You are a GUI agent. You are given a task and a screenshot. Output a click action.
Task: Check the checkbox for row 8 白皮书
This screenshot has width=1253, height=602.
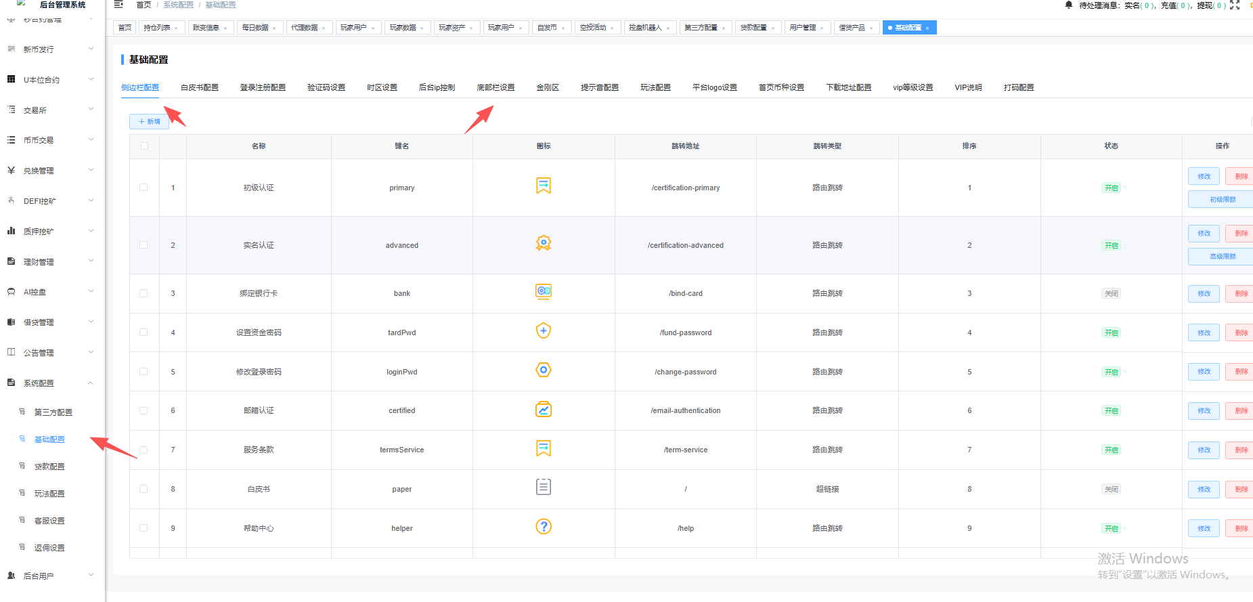click(x=144, y=489)
